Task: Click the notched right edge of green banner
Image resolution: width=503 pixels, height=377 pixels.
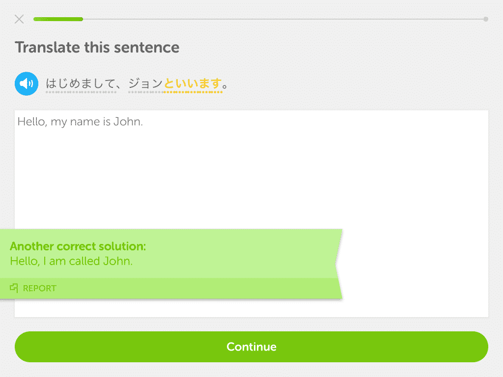Action: pos(339,264)
